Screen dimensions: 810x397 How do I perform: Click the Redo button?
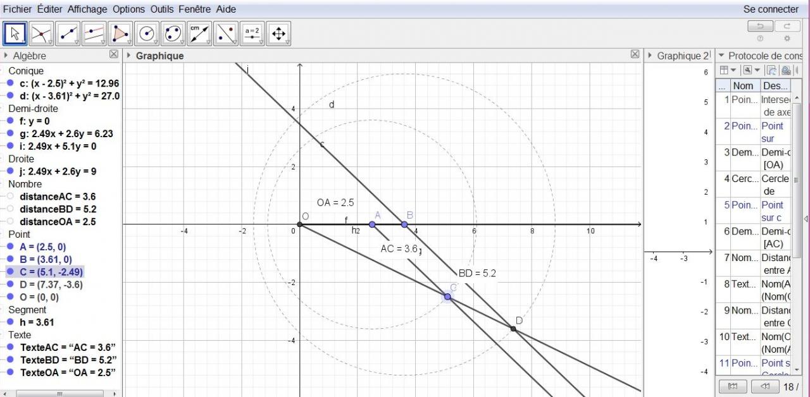click(787, 26)
